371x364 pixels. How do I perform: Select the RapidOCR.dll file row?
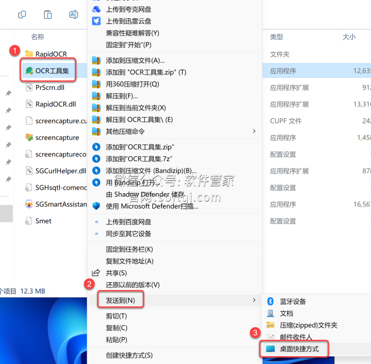pyautogui.click(x=56, y=104)
